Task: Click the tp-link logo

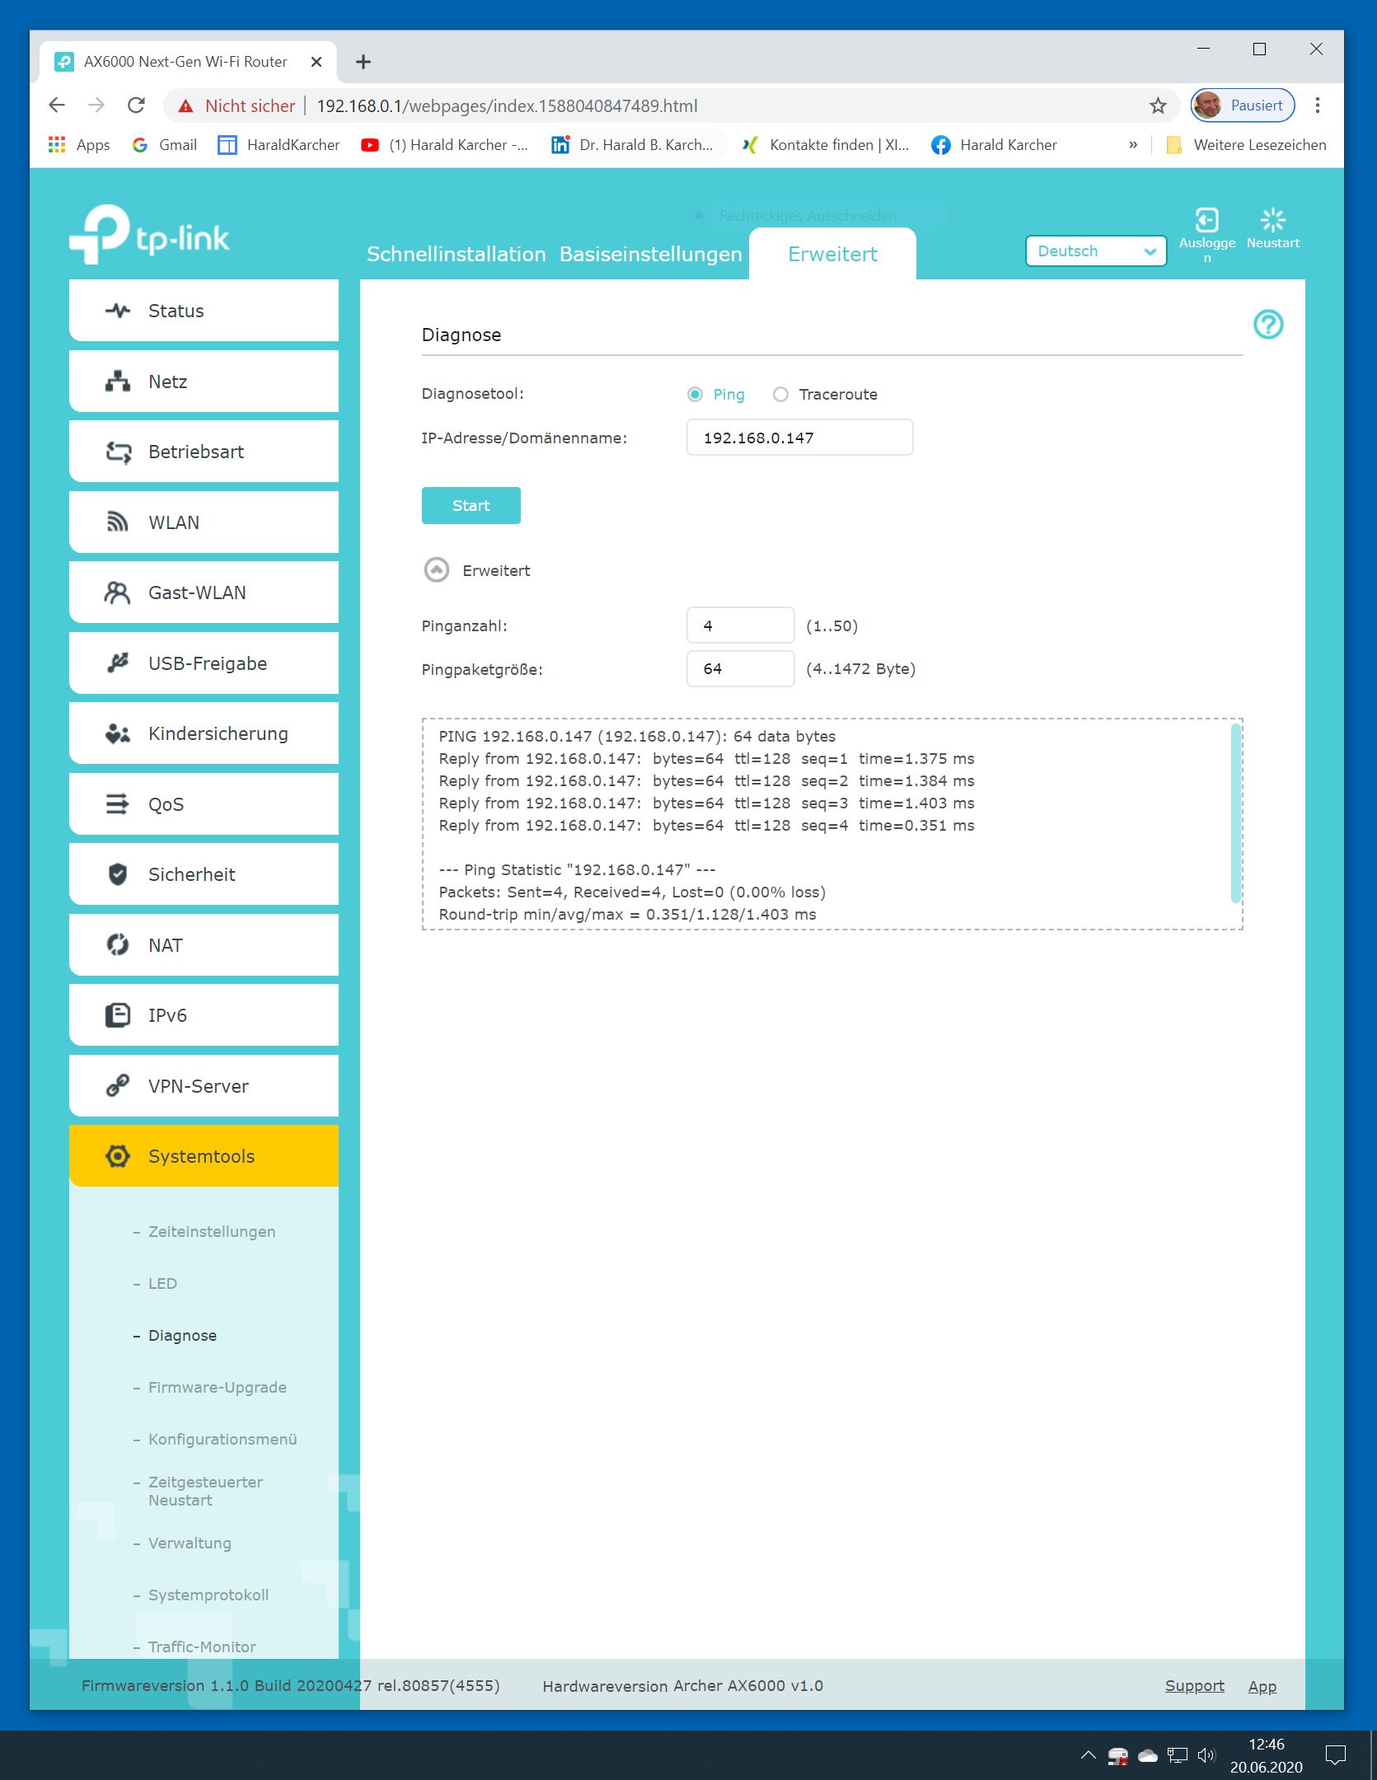Action: click(149, 235)
